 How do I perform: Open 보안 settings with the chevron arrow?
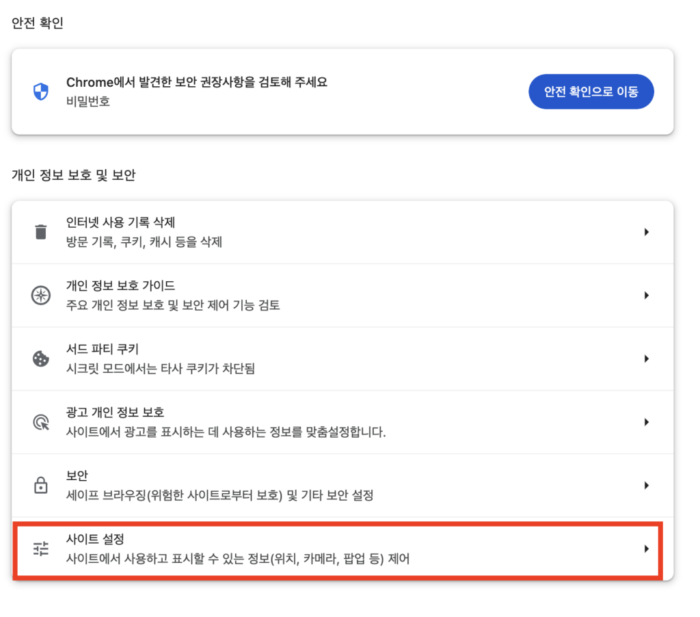coord(647,485)
